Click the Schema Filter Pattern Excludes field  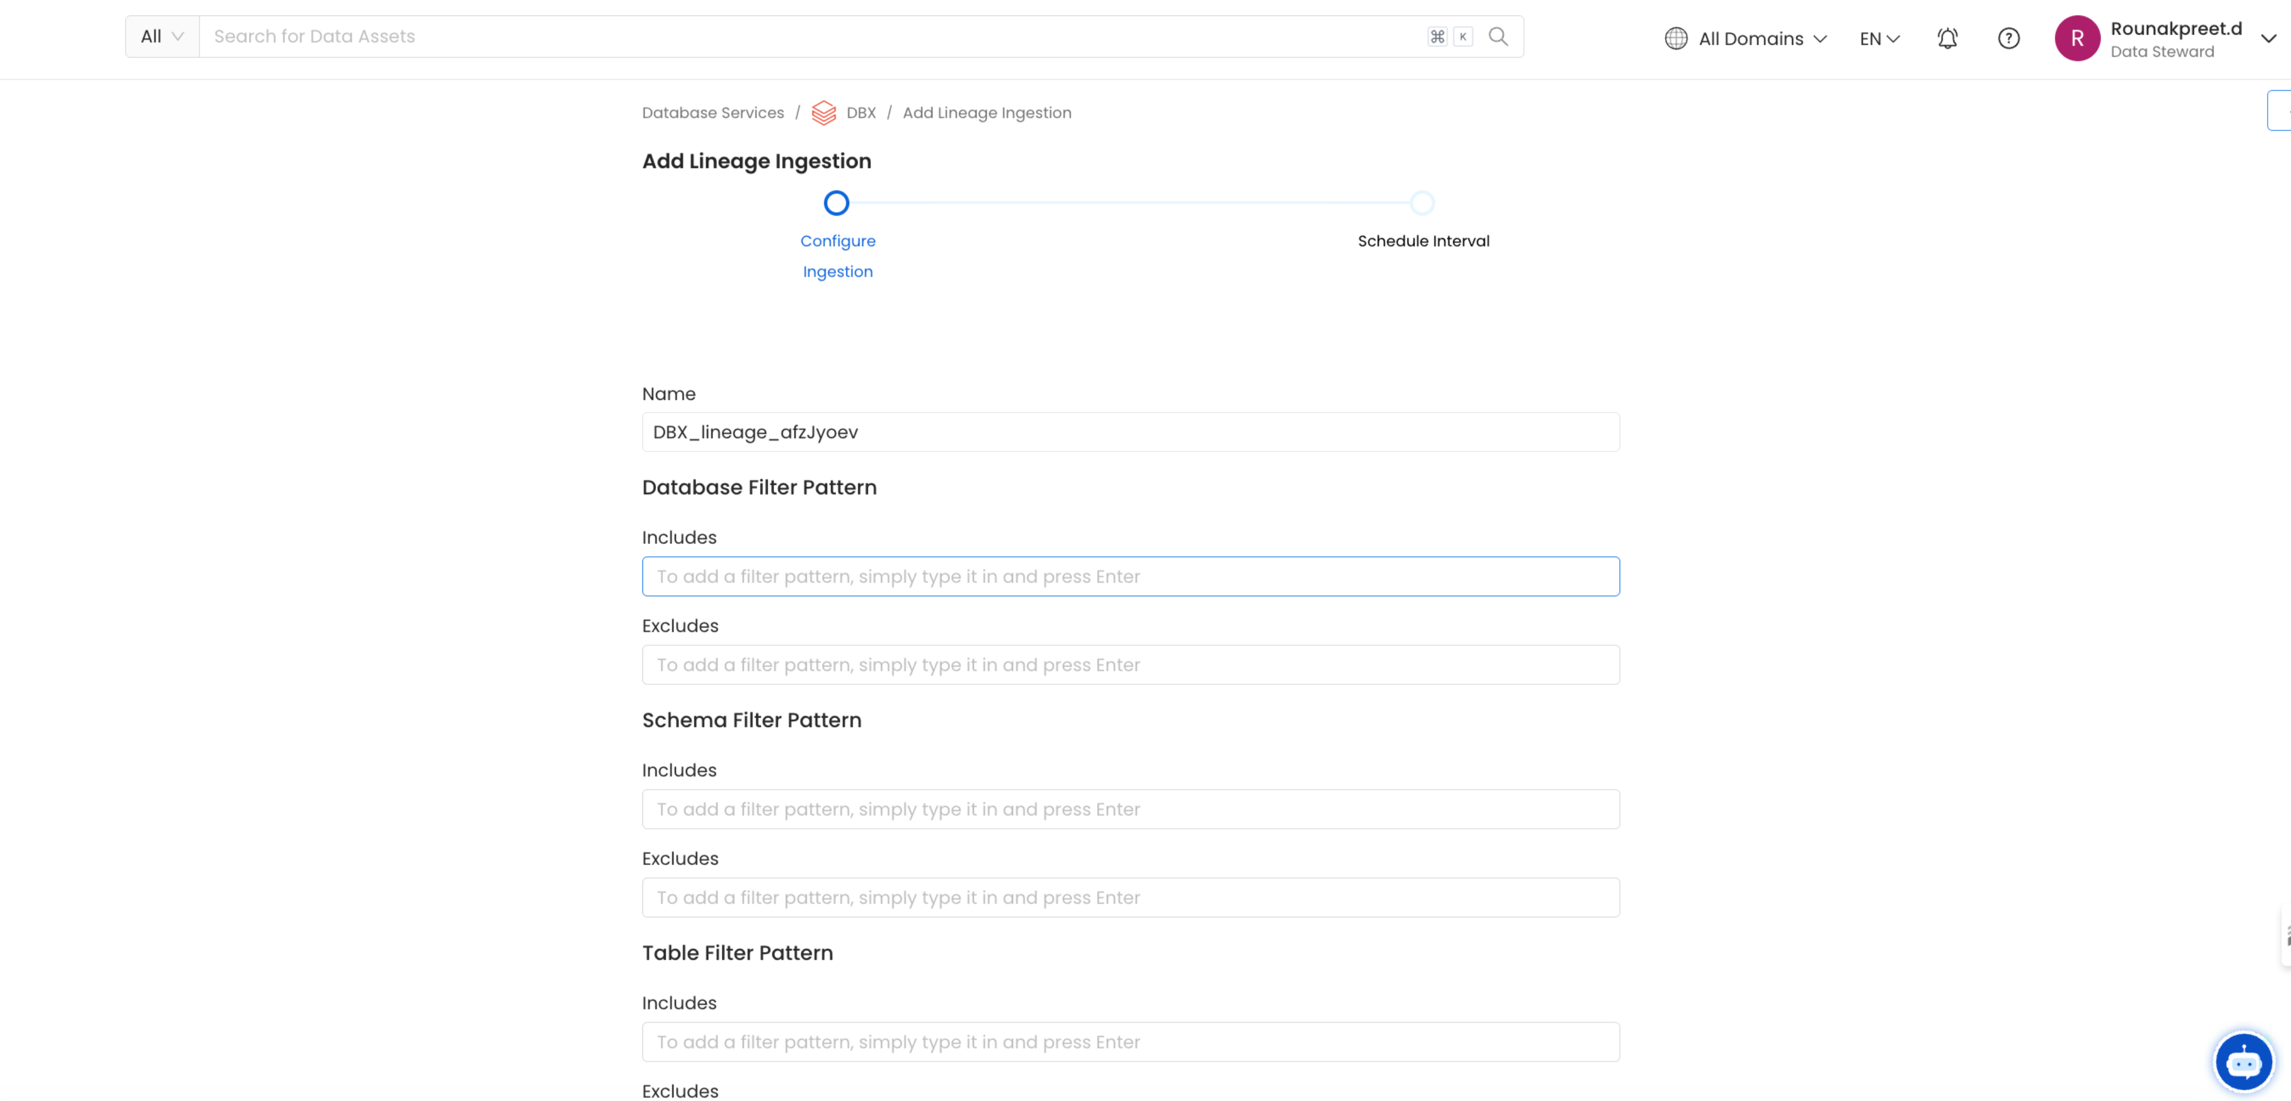tap(1130, 897)
